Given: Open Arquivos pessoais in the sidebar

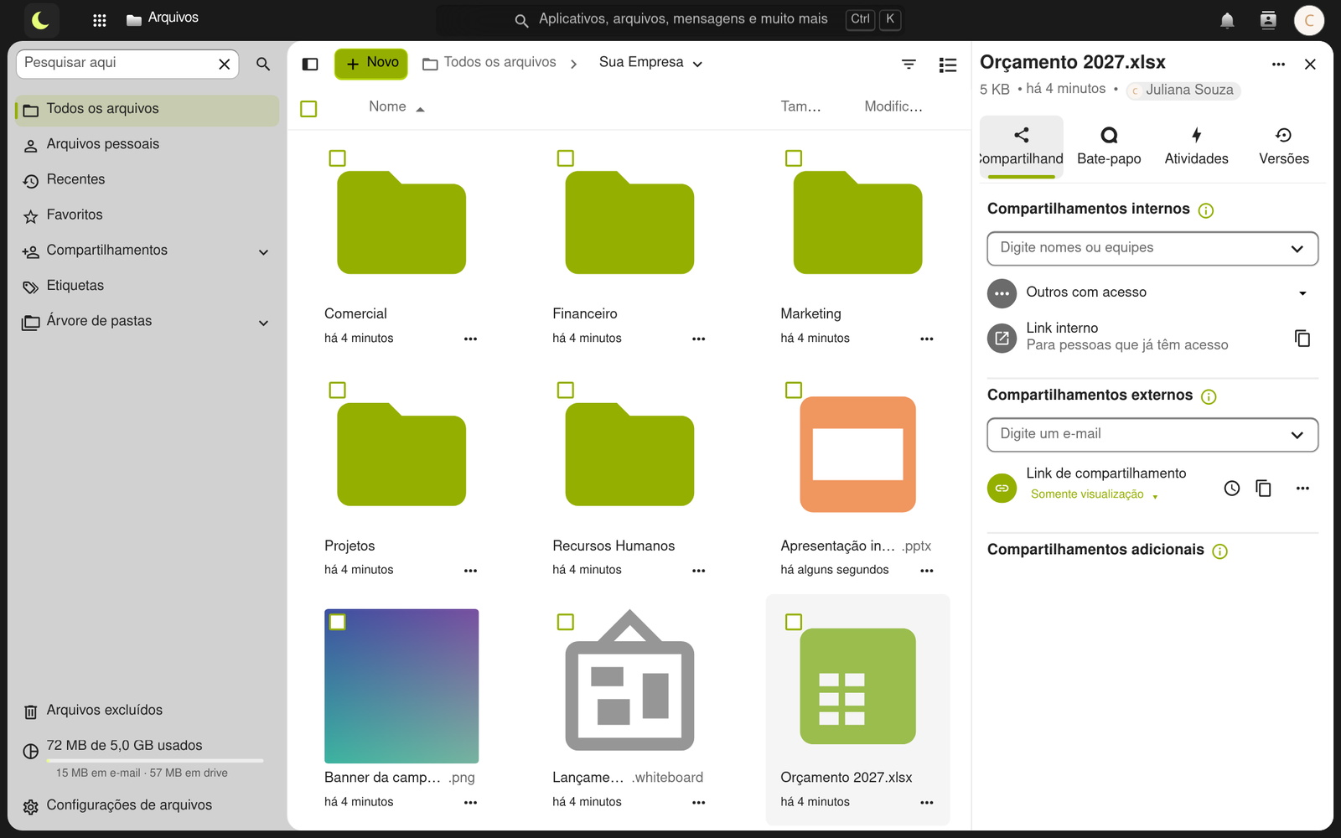Looking at the screenshot, I should pos(148,145).
